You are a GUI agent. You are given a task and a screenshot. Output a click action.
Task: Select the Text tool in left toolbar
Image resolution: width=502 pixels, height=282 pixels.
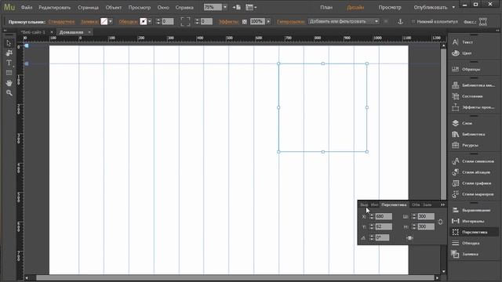point(9,63)
